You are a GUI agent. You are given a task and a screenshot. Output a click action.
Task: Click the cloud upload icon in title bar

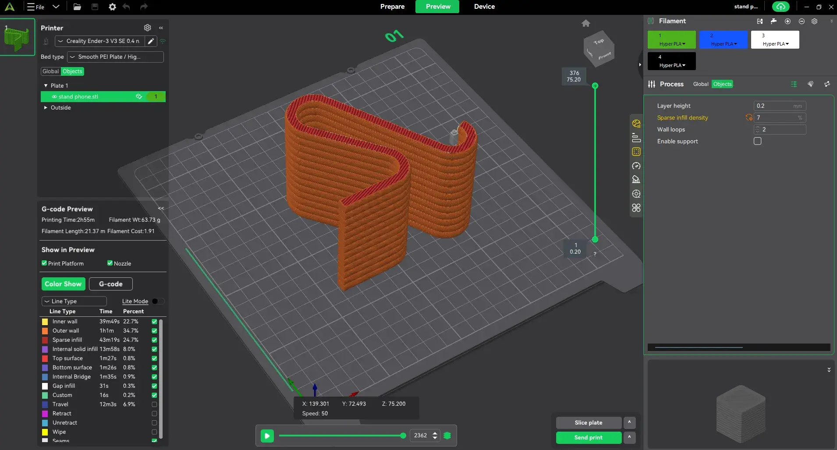(x=780, y=7)
